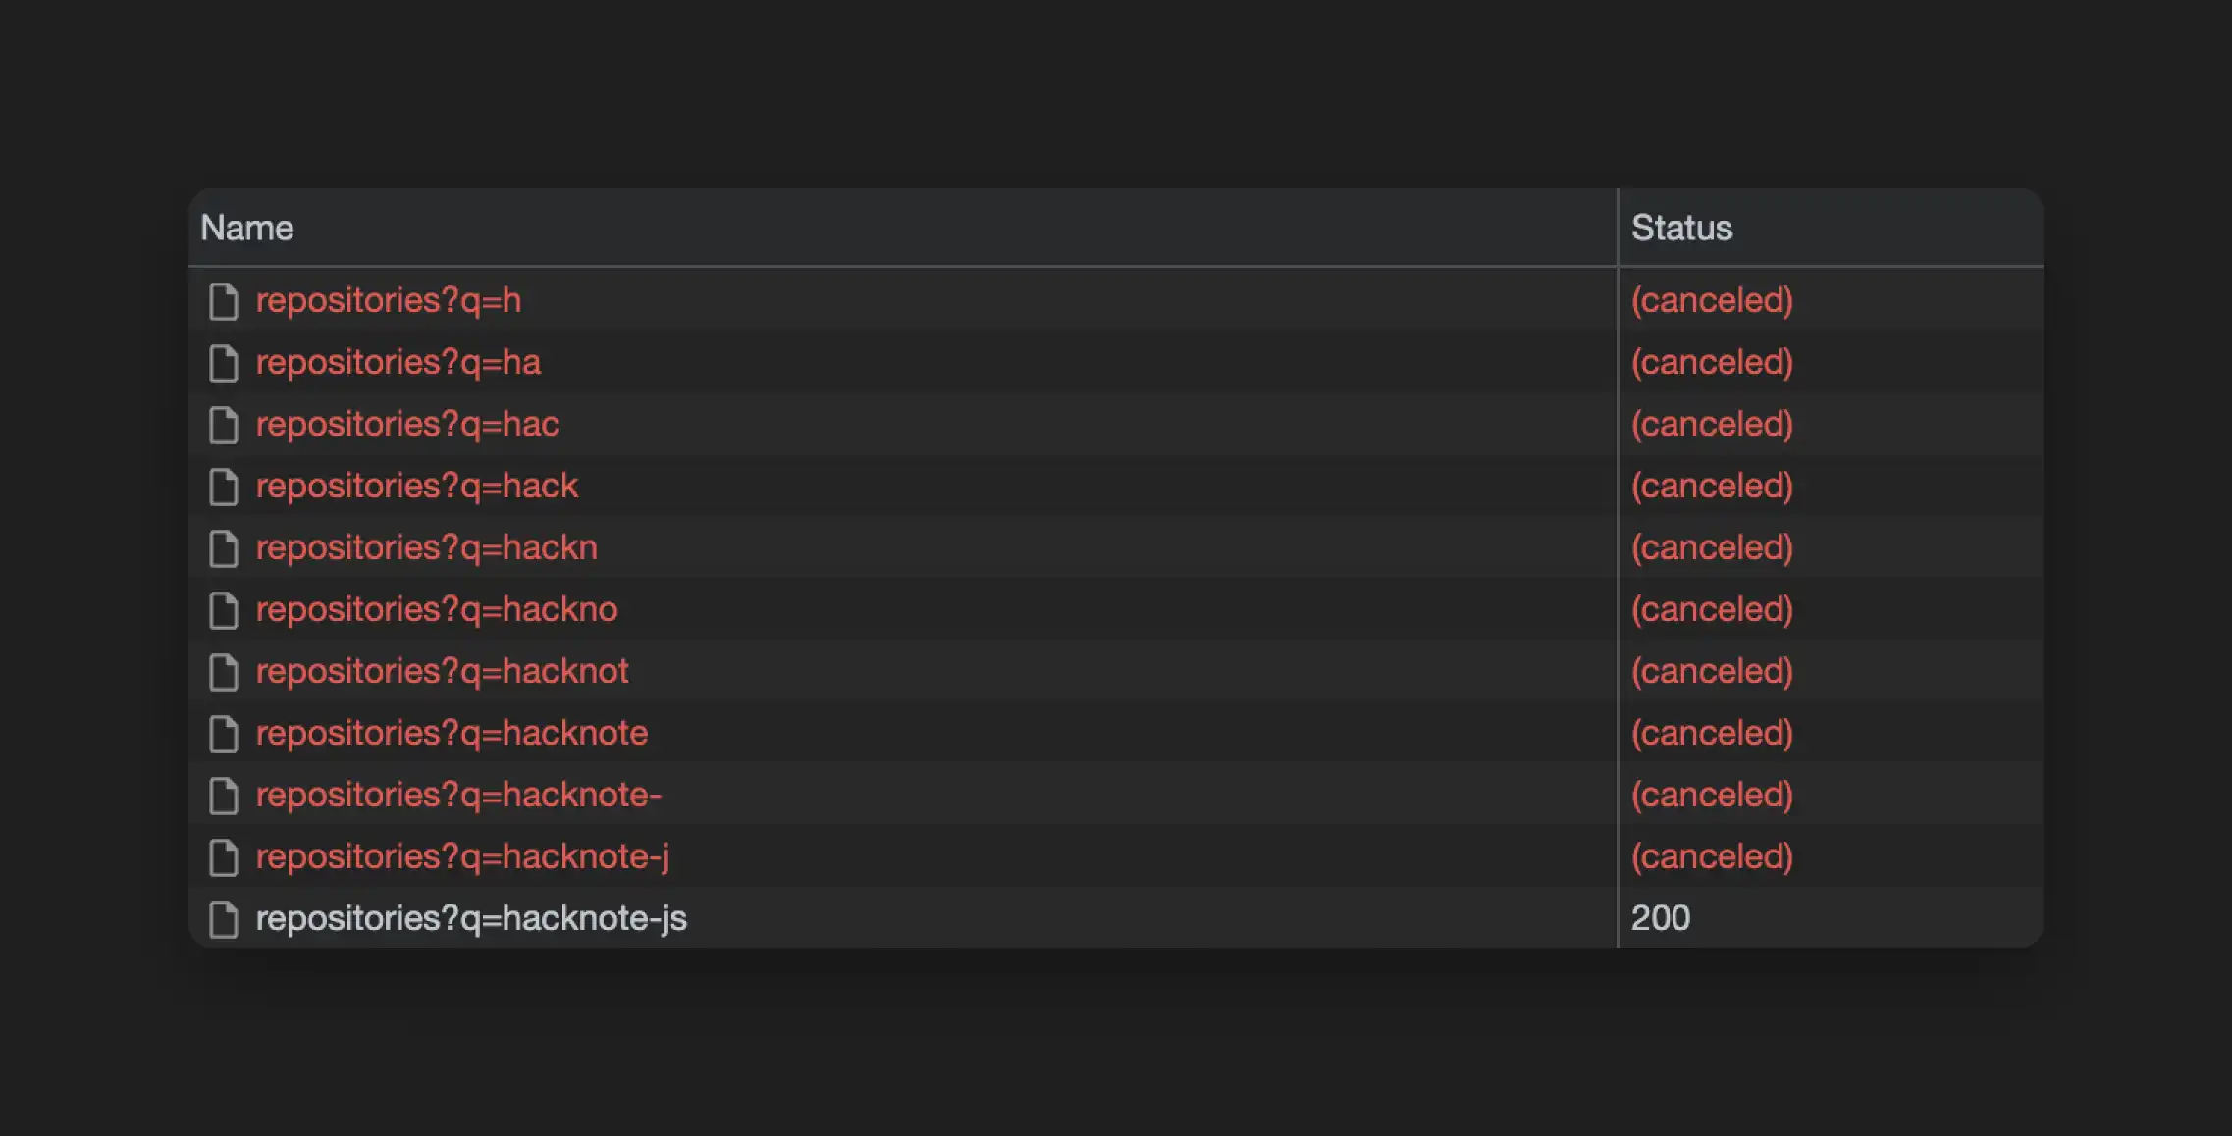
Task: Click the file icon beside repositories?q=hacknote-j
Action: coord(224,857)
